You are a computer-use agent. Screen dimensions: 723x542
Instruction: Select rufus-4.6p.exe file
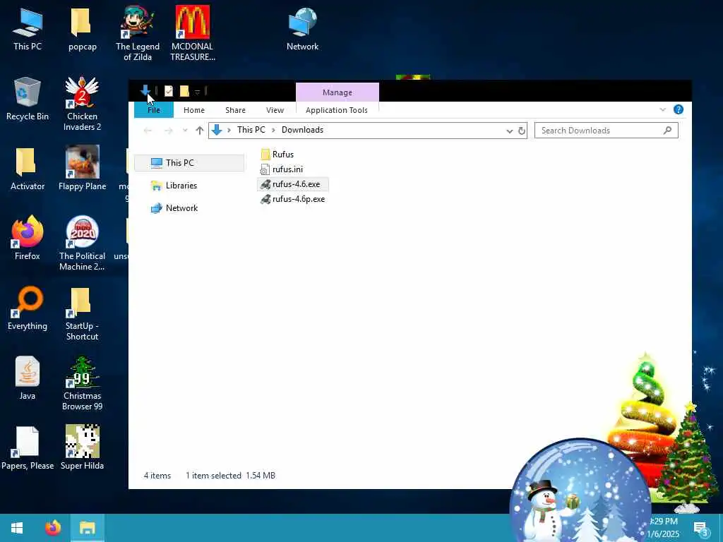click(293, 199)
